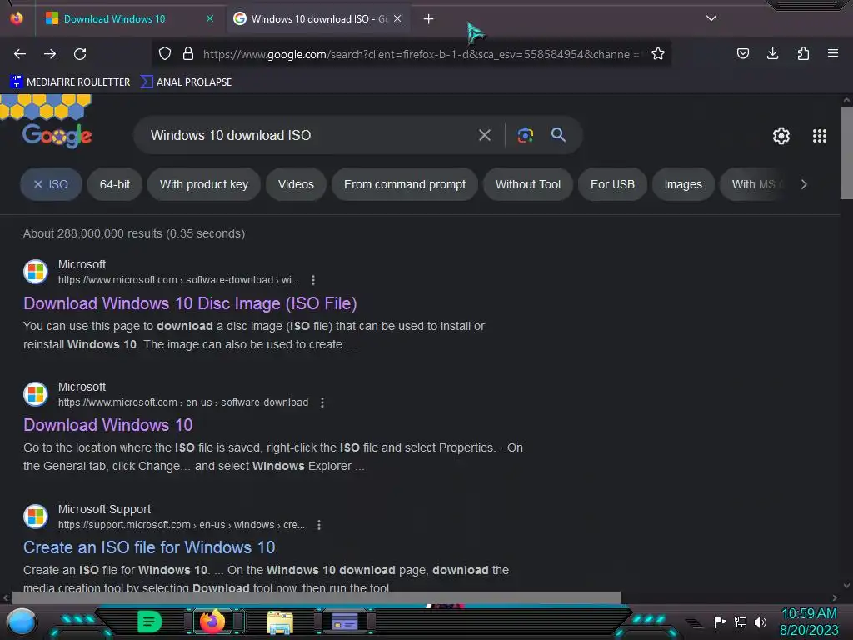
Task: Click the Action Center flag tray icon
Action: tap(721, 622)
